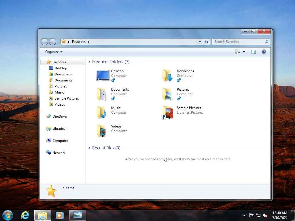Open recent pages dropdown next to Forward
Screen dimensions: 295x221
pos(58,42)
